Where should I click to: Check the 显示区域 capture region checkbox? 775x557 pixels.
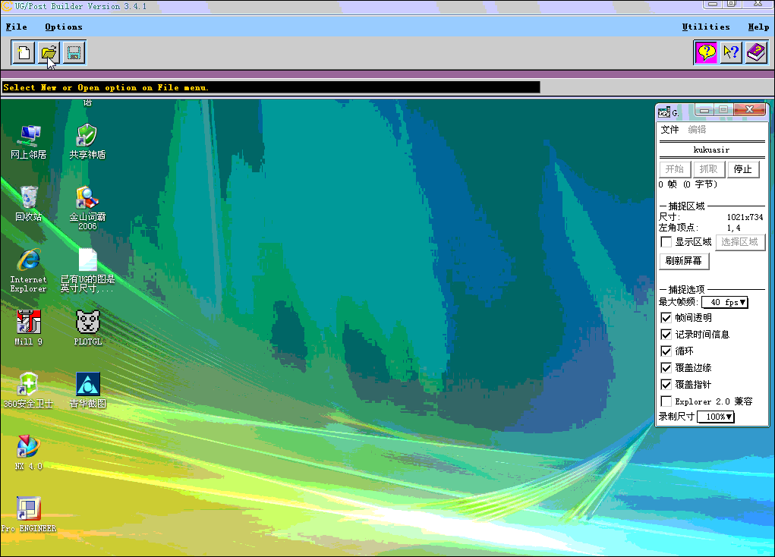coord(664,241)
